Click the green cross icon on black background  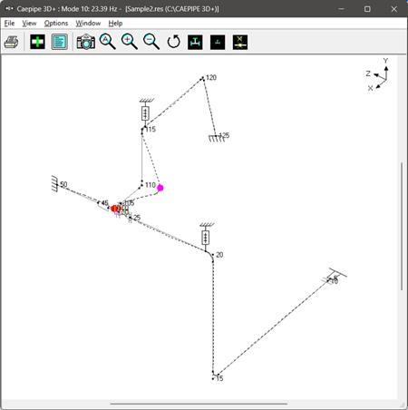click(x=37, y=42)
